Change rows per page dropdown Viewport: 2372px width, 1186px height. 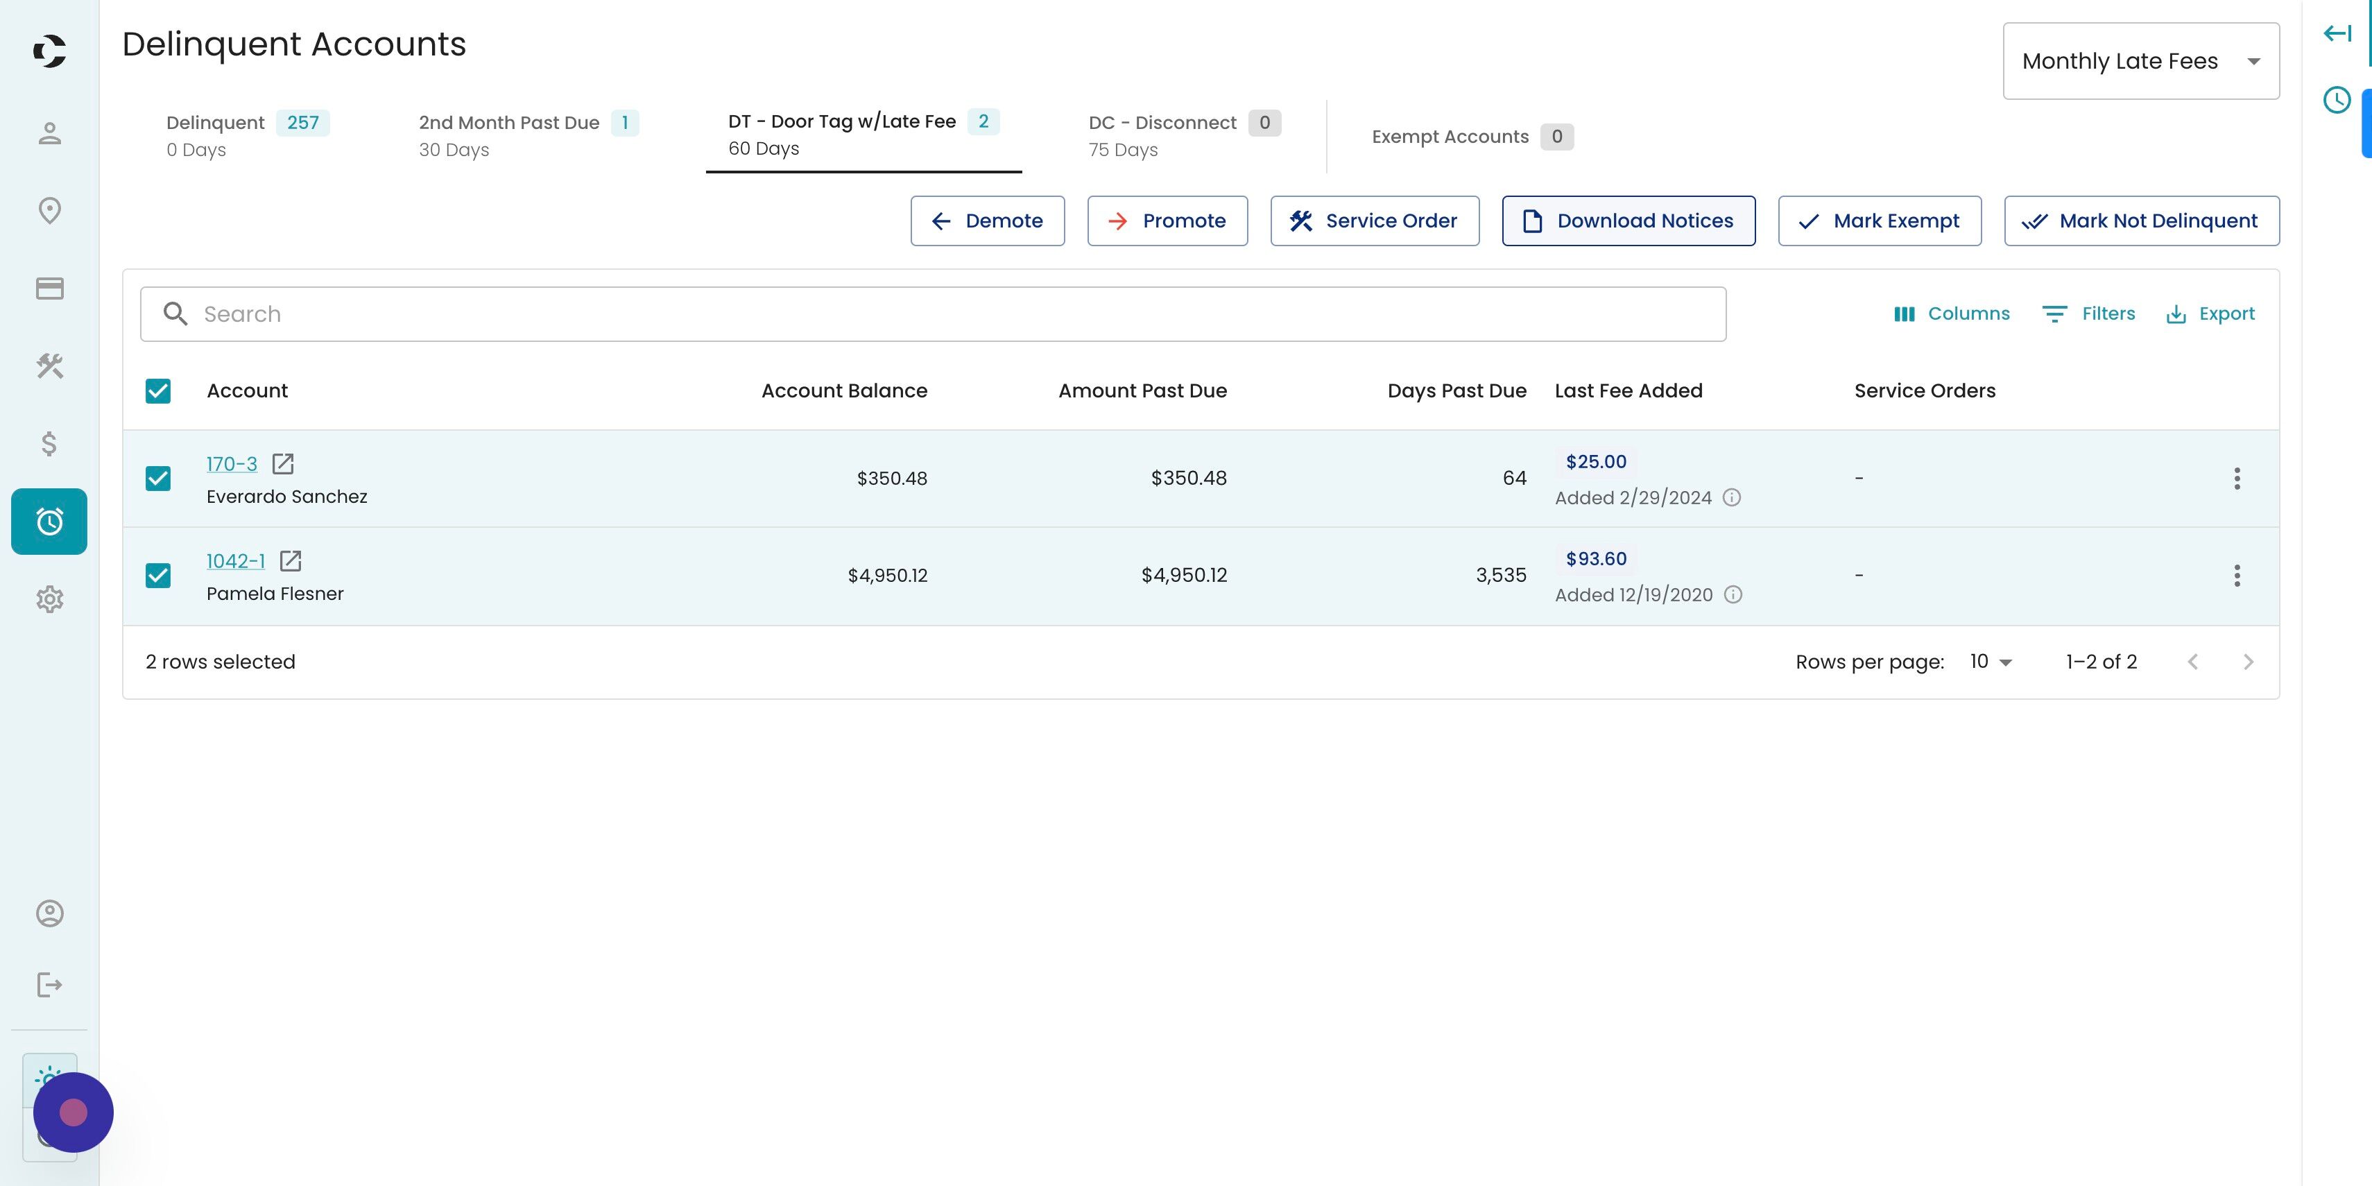pyautogui.click(x=1991, y=662)
